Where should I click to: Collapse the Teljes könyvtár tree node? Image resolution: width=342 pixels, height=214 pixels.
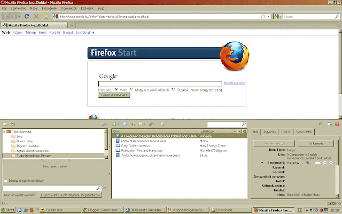(x=4, y=132)
